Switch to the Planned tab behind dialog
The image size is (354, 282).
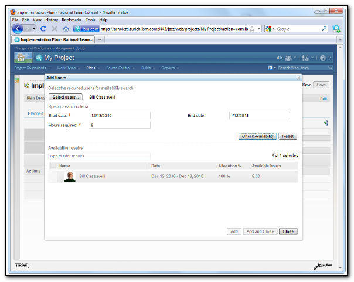point(35,113)
